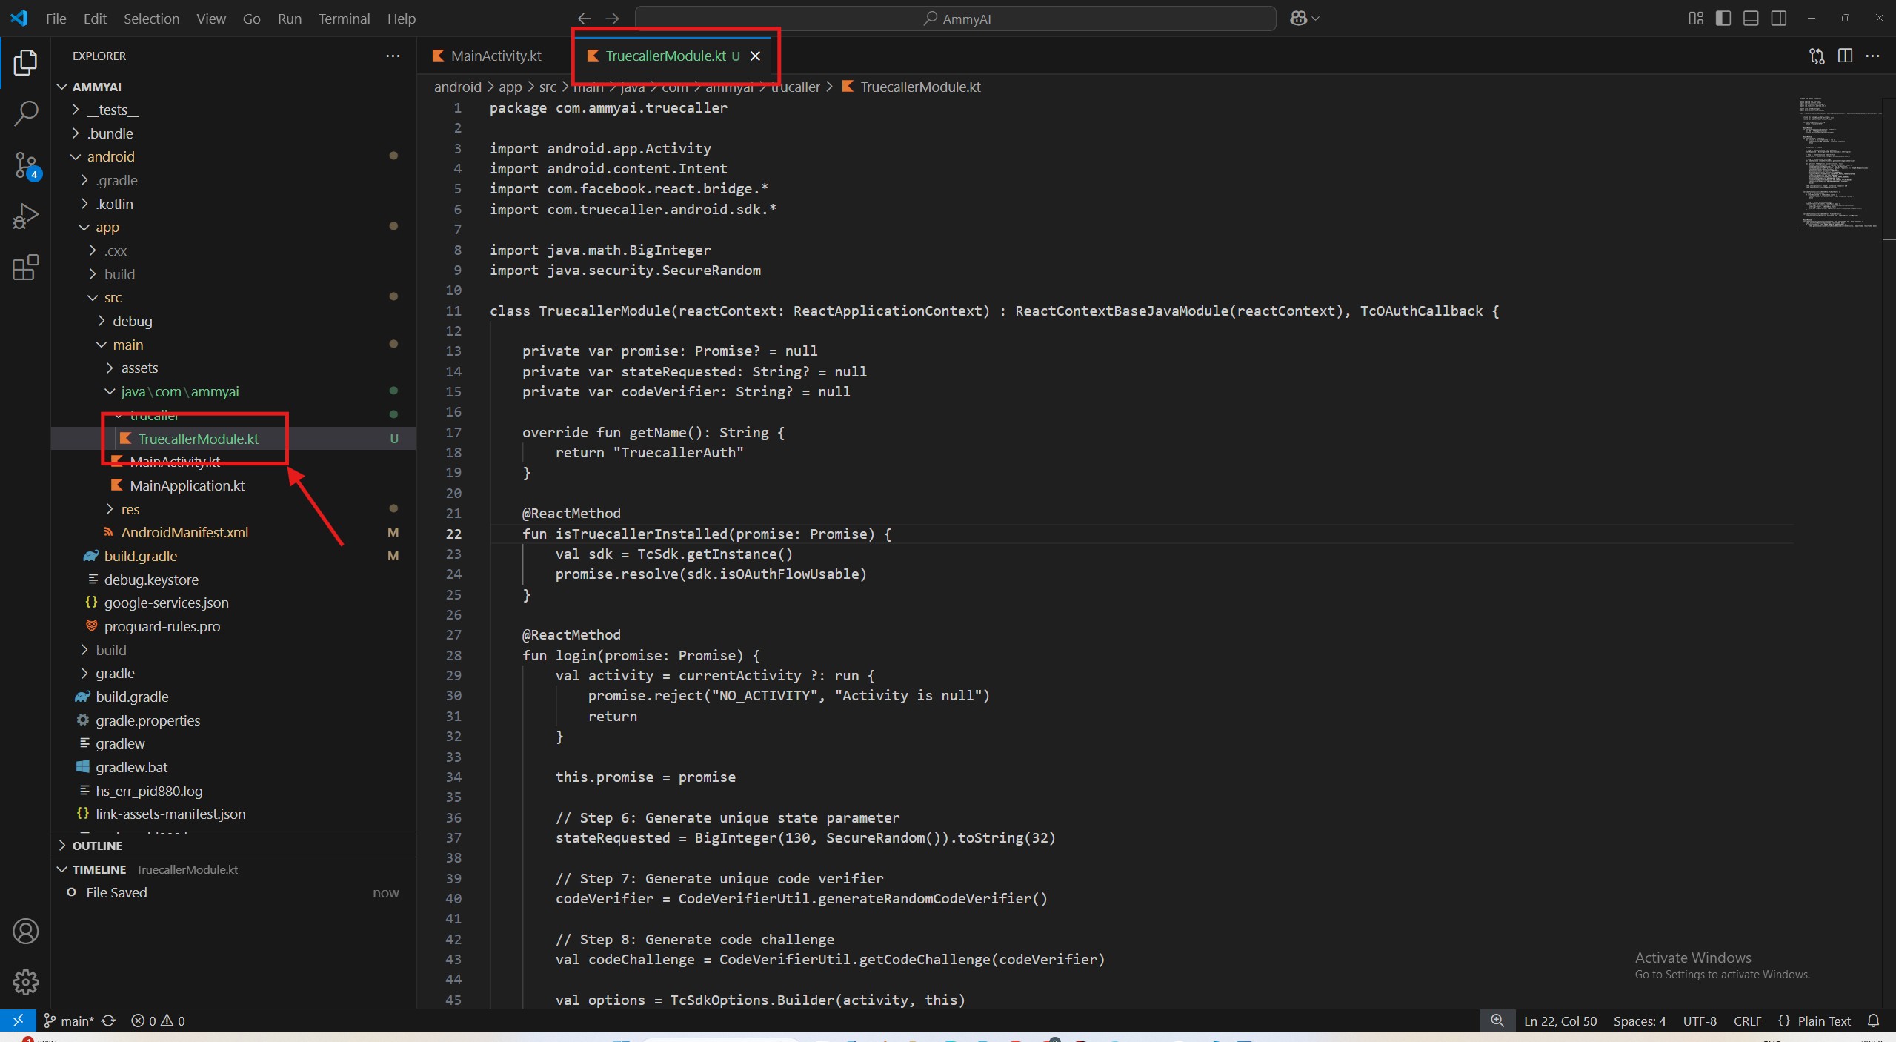This screenshot has height=1042, width=1896.
Task: Click the Plain Text language mode
Action: pos(1823,1021)
